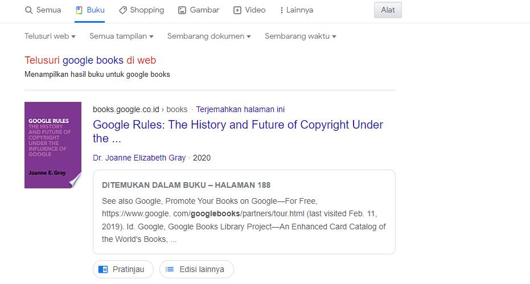Click the magnifier icon beside Semua

pos(28,10)
